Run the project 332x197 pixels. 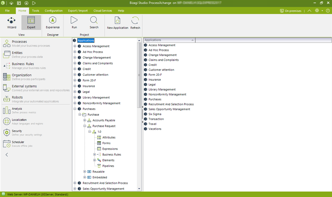(x=74, y=23)
